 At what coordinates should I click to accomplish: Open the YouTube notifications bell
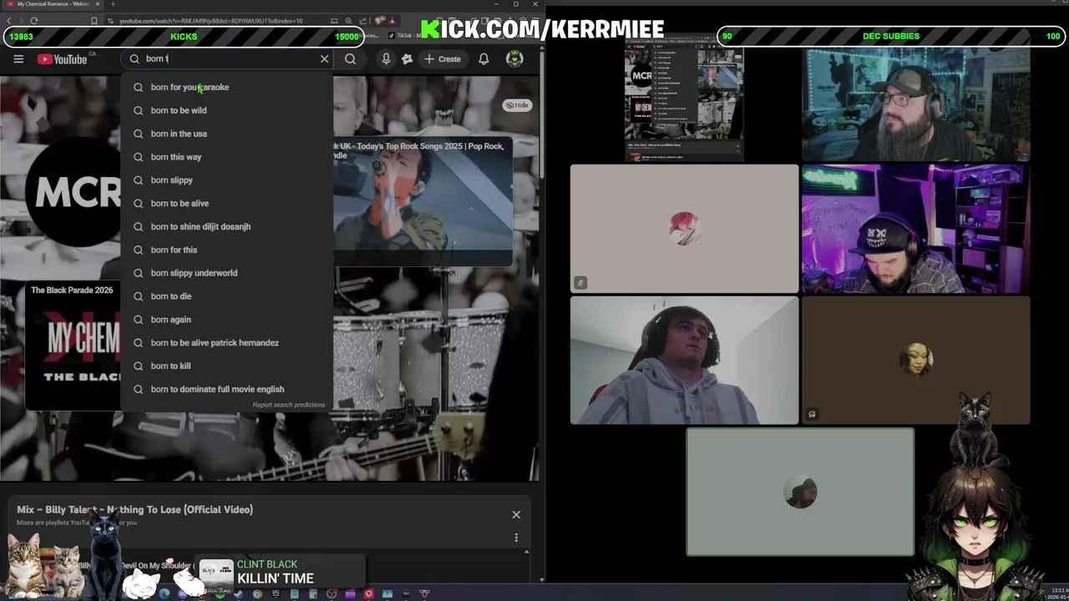pyautogui.click(x=484, y=59)
